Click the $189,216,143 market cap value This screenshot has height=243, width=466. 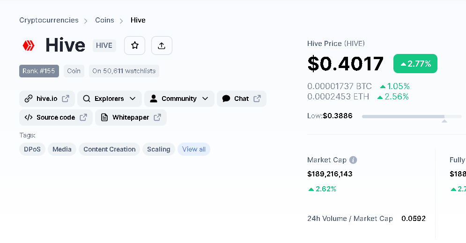pos(330,174)
